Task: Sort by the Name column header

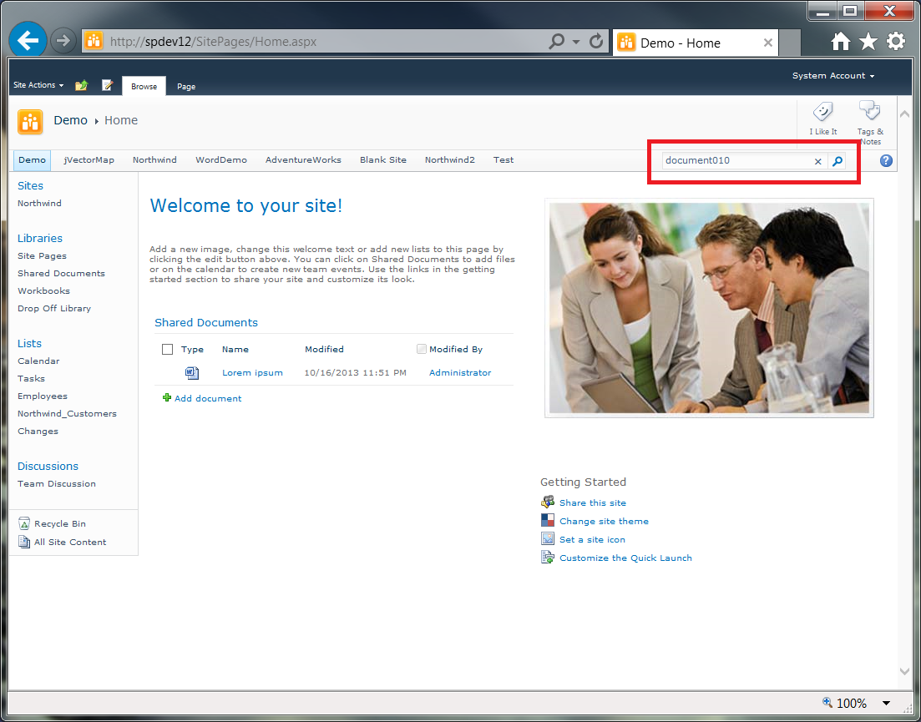Action: pos(235,350)
